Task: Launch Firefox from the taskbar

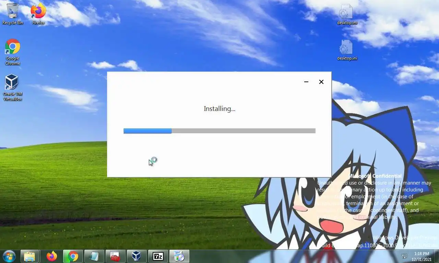Action: point(52,256)
